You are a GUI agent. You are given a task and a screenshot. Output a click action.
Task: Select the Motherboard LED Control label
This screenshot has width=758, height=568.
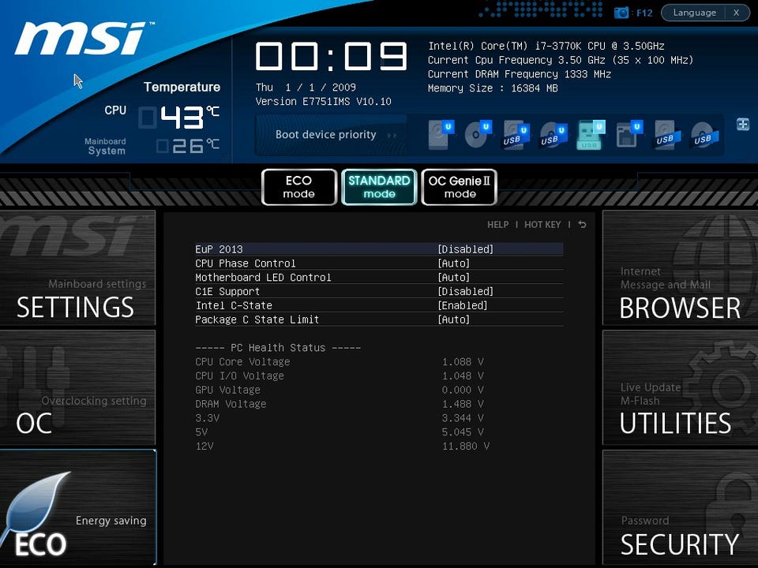263,277
